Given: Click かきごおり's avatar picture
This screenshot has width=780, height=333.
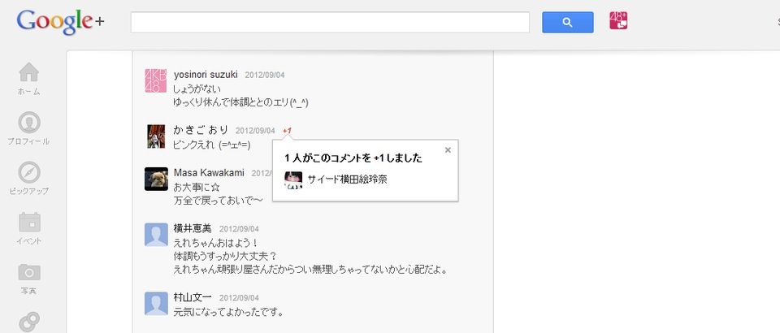Looking at the screenshot, I should click(x=156, y=136).
